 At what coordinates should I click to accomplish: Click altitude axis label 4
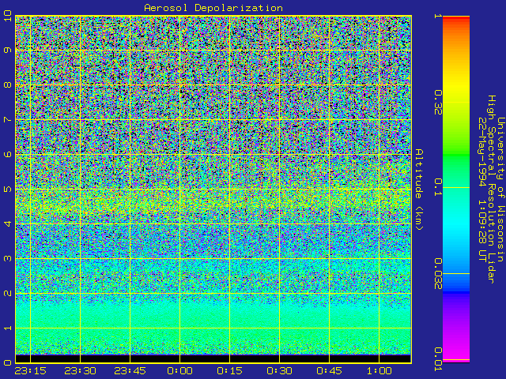pos(7,223)
